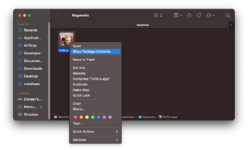Apply the gray tag color
The height and width of the screenshot is (150, 248).
(x=110, y=117)
